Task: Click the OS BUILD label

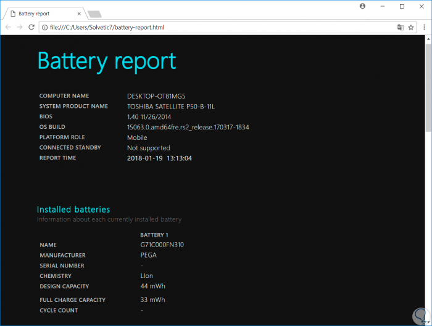Action: tap(52, 127)
